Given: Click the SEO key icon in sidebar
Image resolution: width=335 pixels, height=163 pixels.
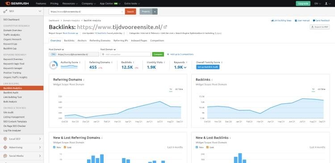Looking at the screenshot, I should 5,11.
